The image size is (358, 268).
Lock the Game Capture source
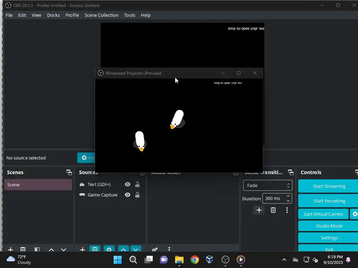(137, 195)
